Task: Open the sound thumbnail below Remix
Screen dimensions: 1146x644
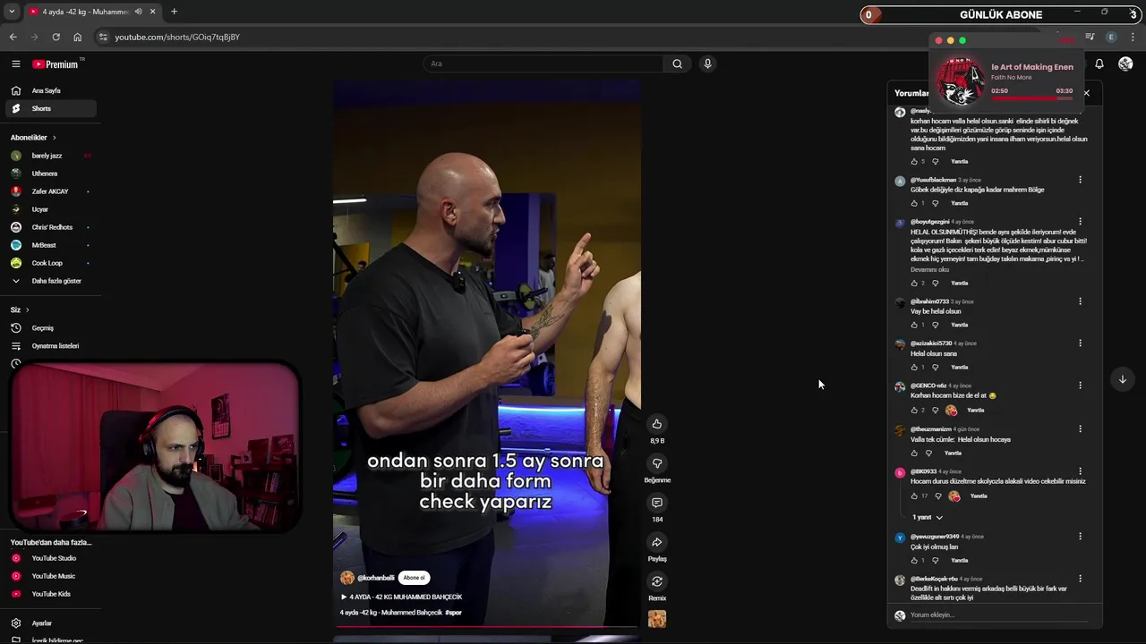Action: [657, 619]
